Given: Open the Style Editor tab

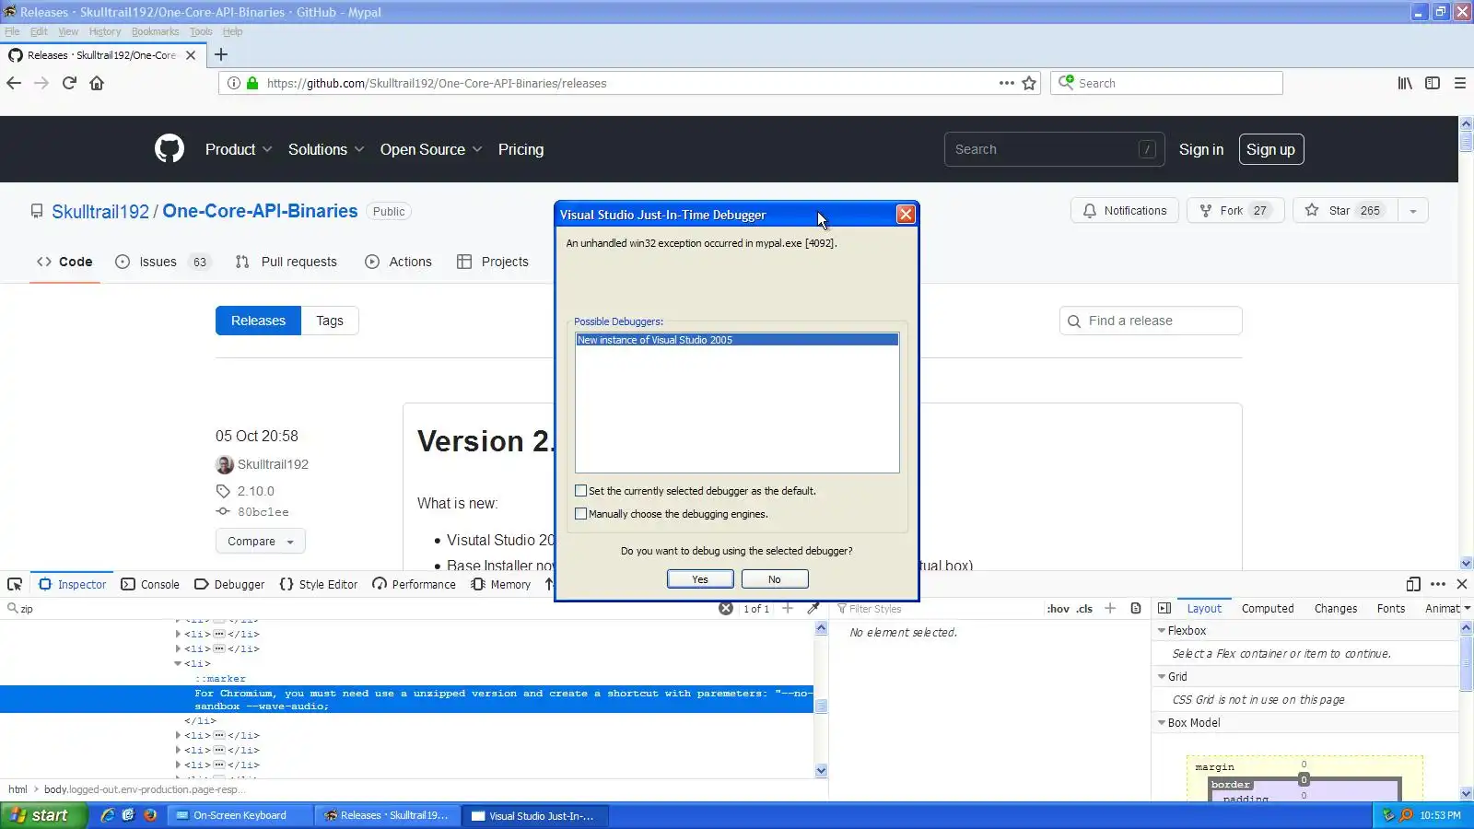Looking at the screenshot, I should point(318,584).
